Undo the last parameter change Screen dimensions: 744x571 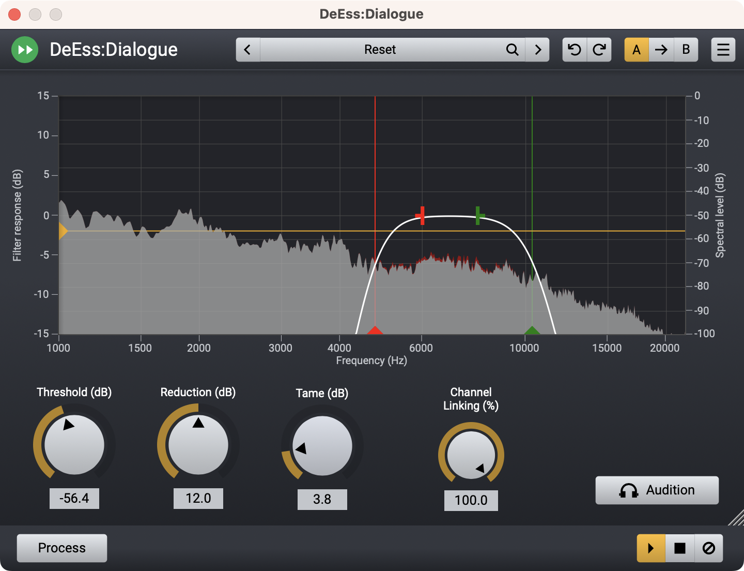[x=575, y=50]
